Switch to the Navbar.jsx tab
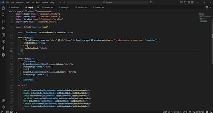Image resolution: width=213 pixels, height=113 pixels. (15, 7)
